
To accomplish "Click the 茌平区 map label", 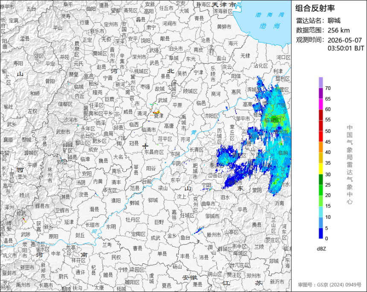I will (x=165, y=139).
